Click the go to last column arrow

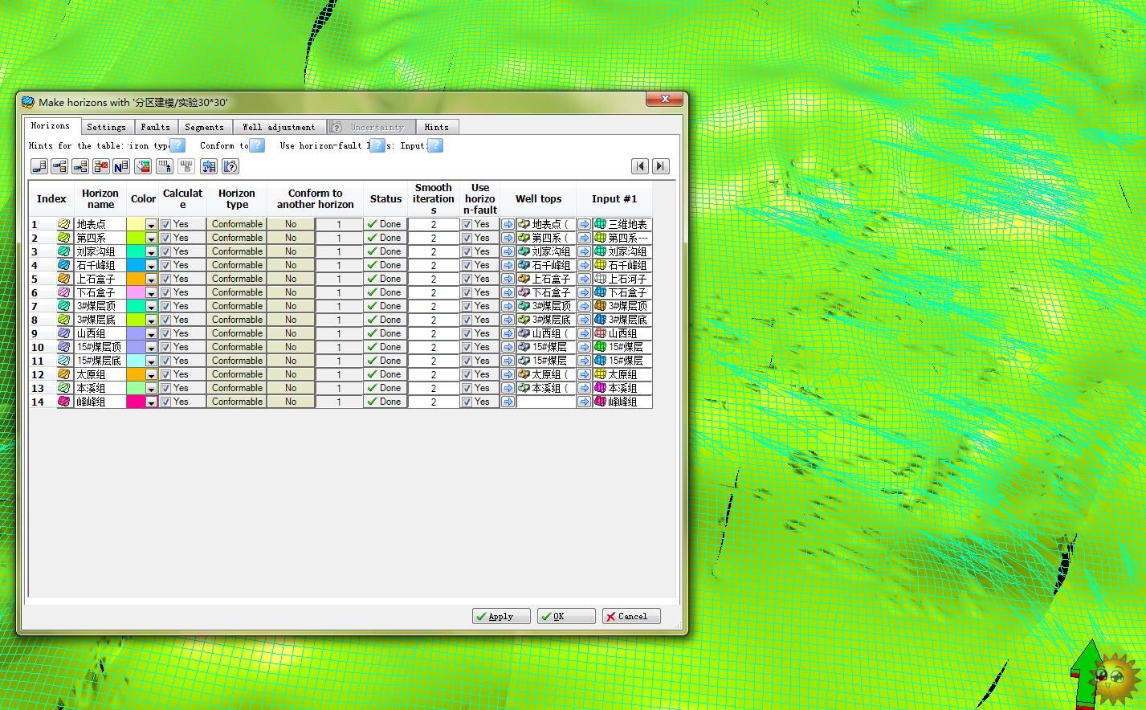tap(660, 166)
